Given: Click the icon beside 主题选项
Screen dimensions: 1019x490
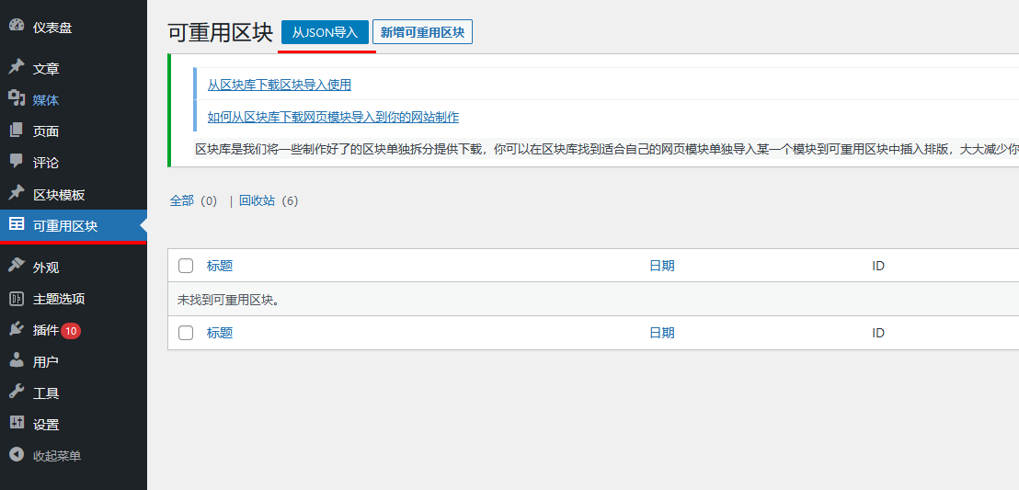Looking at the screenshot, I should (17, 298).
